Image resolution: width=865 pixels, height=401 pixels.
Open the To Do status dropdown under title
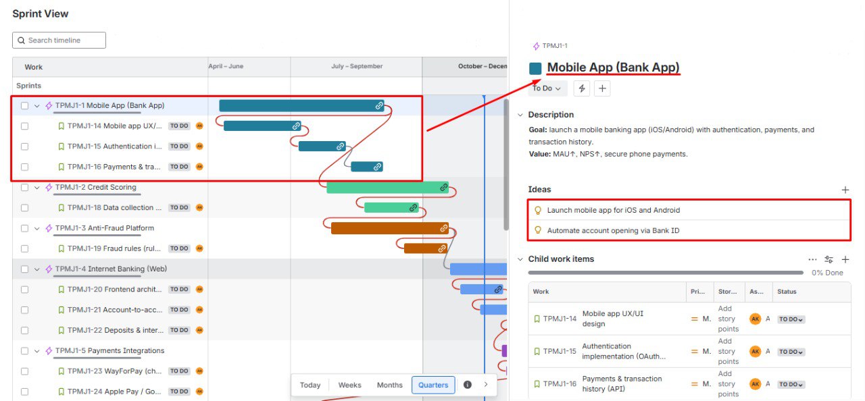[547, 88]
